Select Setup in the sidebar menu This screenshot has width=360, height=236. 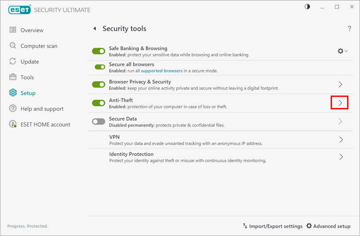[28, 93]
